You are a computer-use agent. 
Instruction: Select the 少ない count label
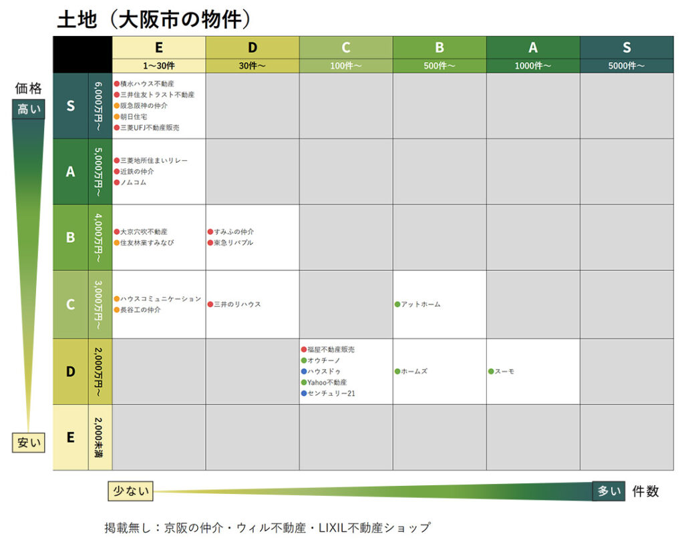[x=130, y=491]
